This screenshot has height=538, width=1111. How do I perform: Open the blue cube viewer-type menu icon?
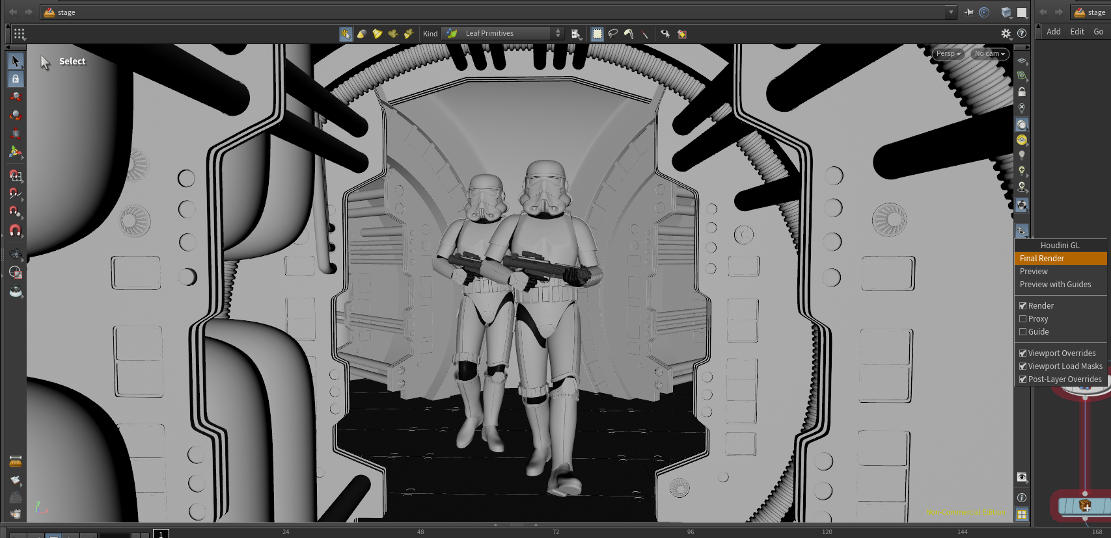tap(1006, 12)
